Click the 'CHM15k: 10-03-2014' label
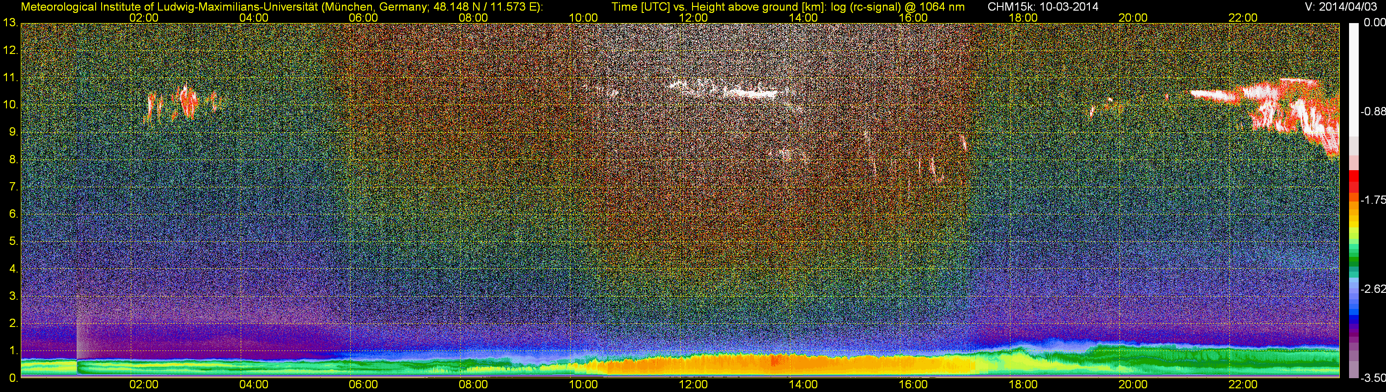The image size is (1386, 392). [x=1043, y=7]
